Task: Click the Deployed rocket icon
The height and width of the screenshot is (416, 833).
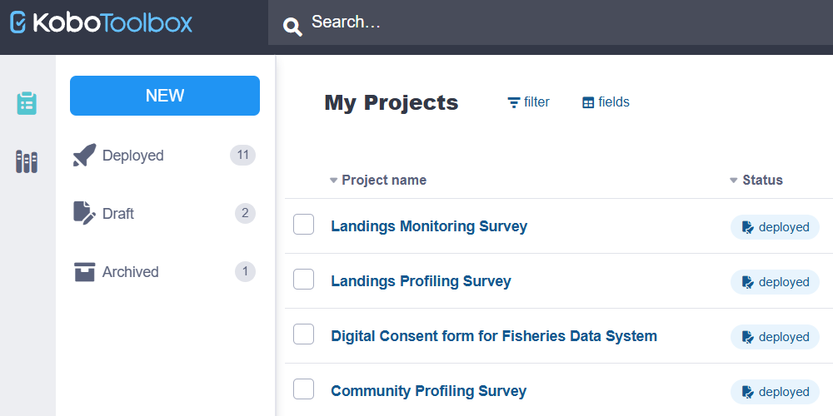Action: (84, 156)
